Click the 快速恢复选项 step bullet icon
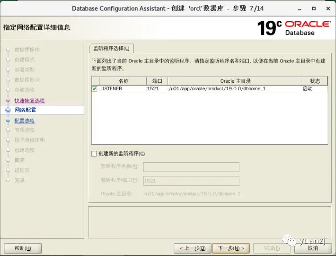The width and height of the screenshot is (336, 256). pyautogui.click(x=8, y=100)
